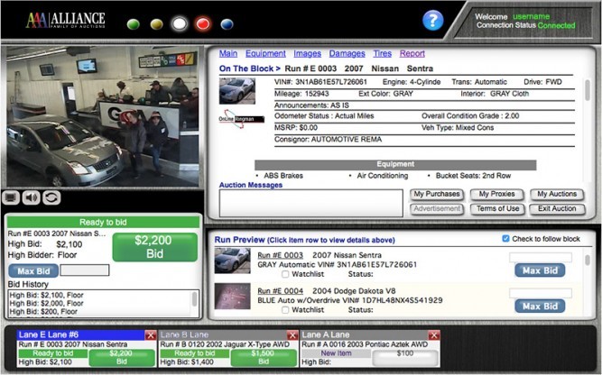Select Dodge Dakota thumbnail in Run Preview
602x375 pixels.
(232, 297)
